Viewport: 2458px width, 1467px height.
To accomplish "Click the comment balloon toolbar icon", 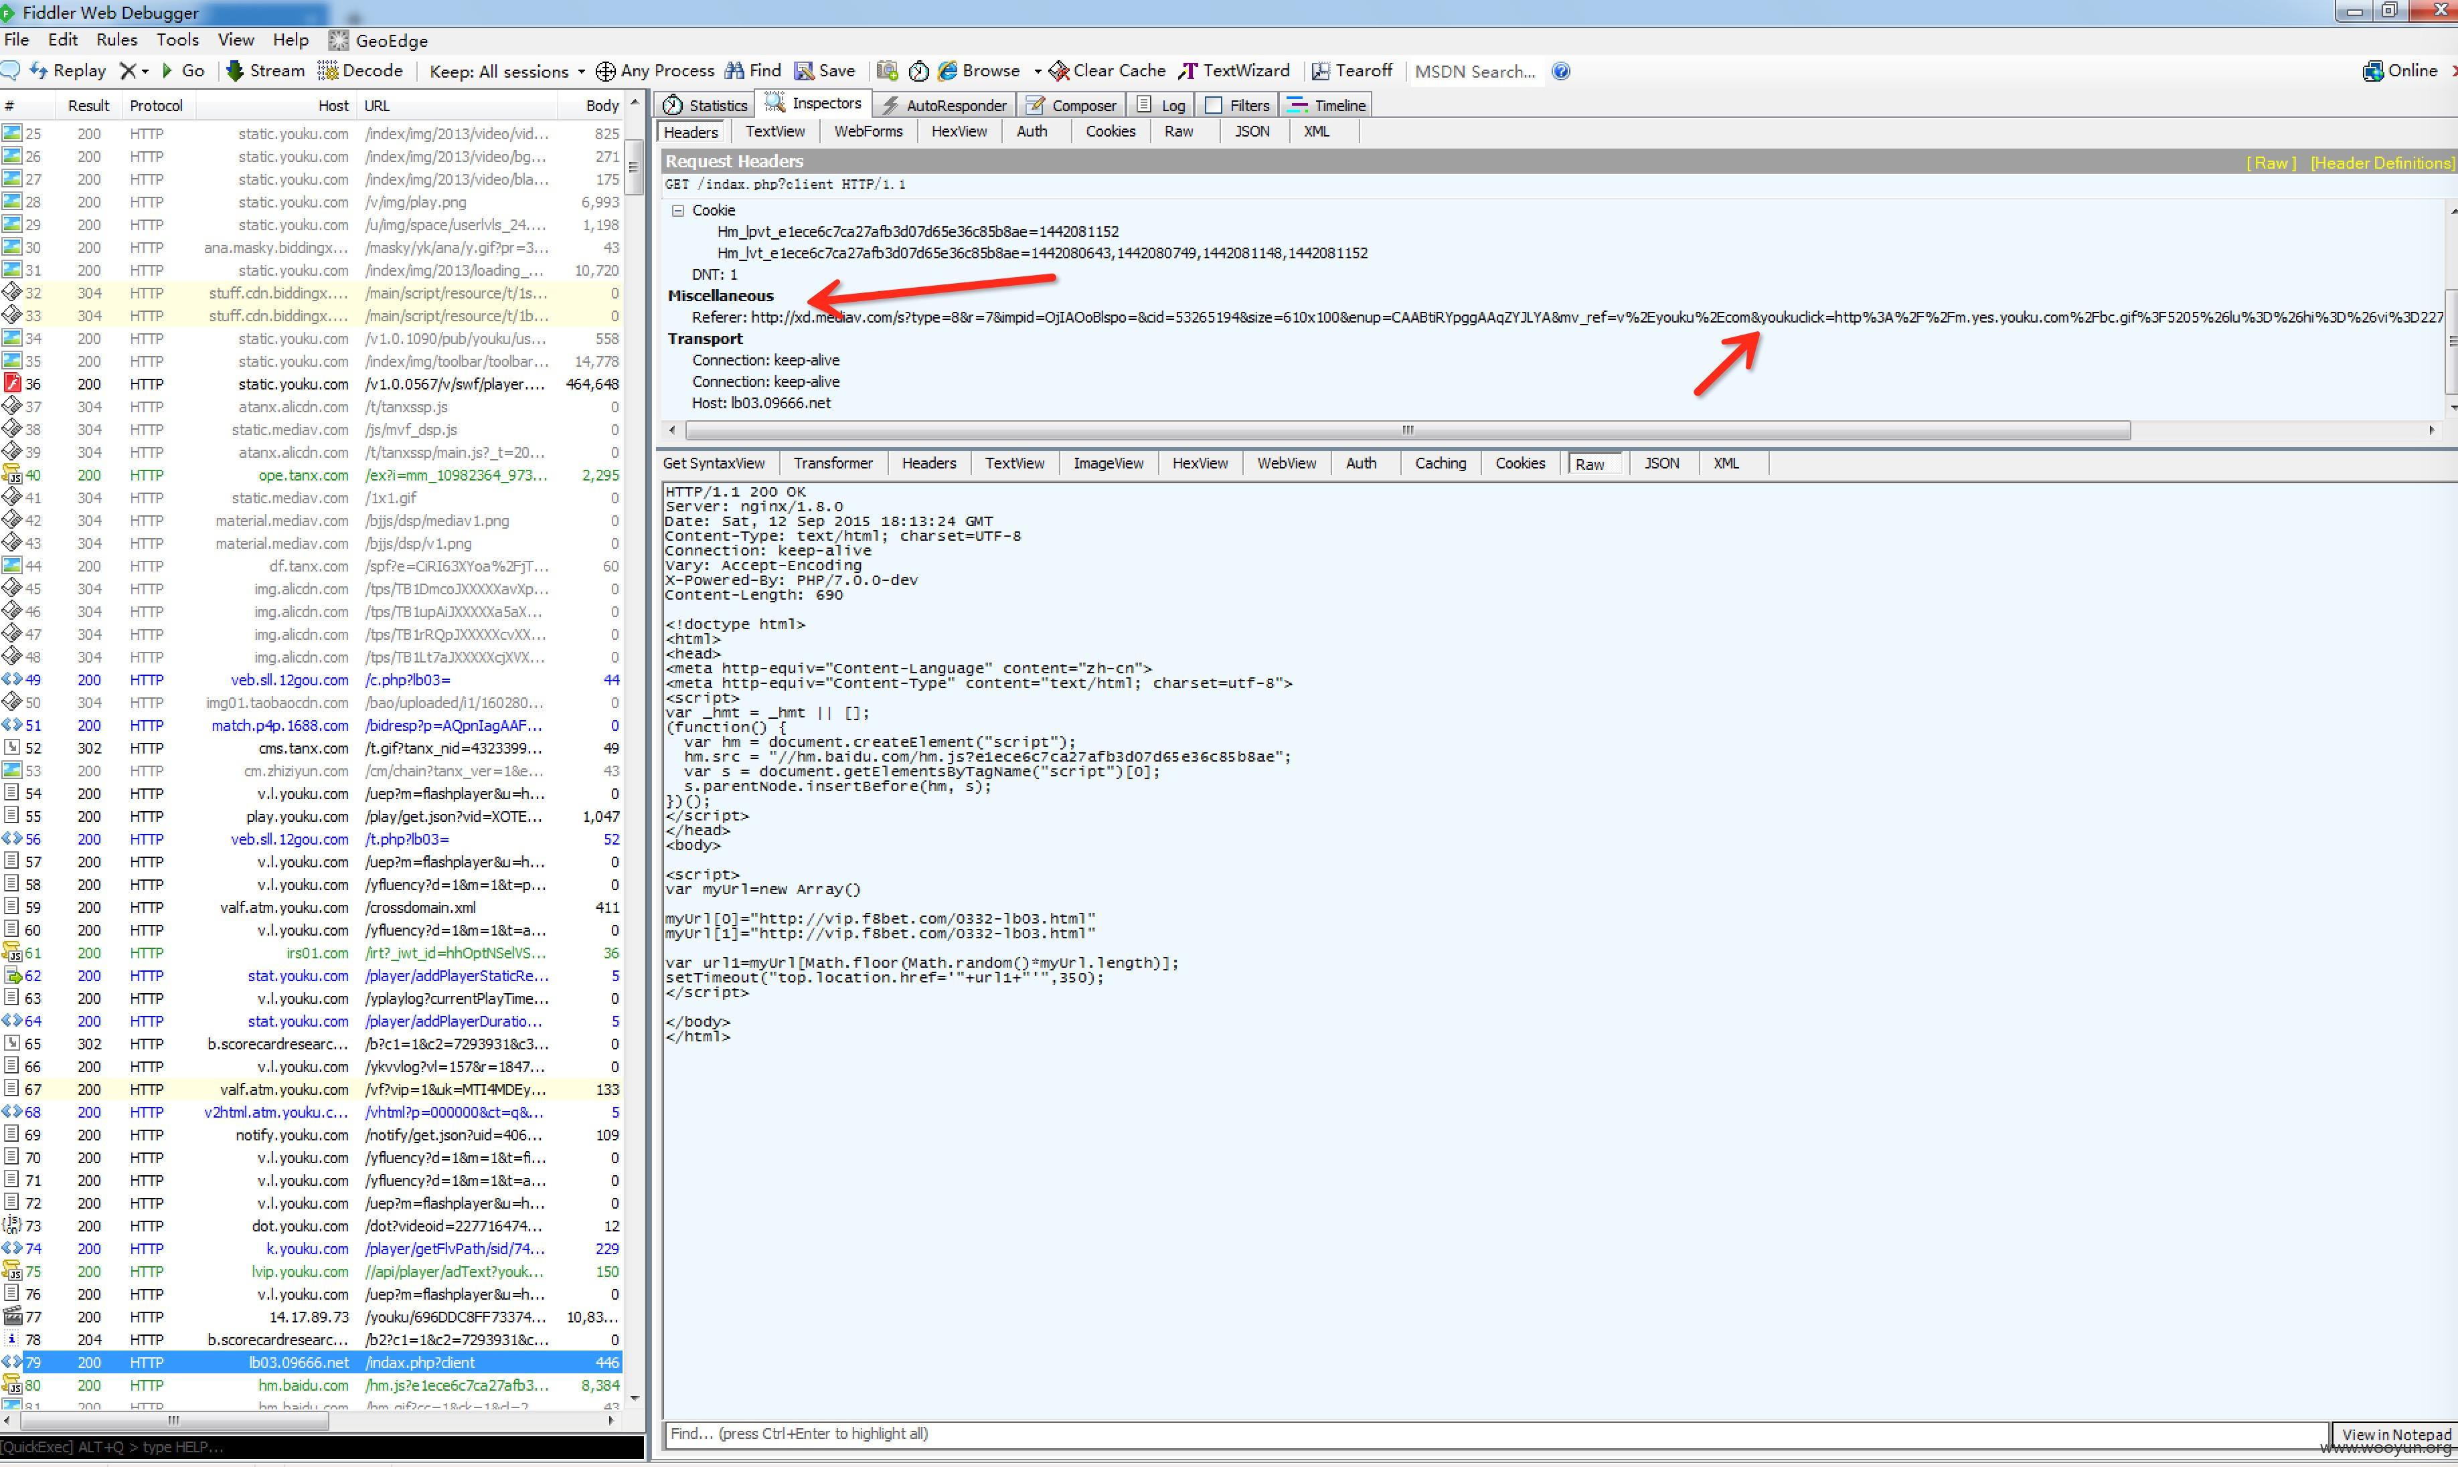I will point(11,71).
